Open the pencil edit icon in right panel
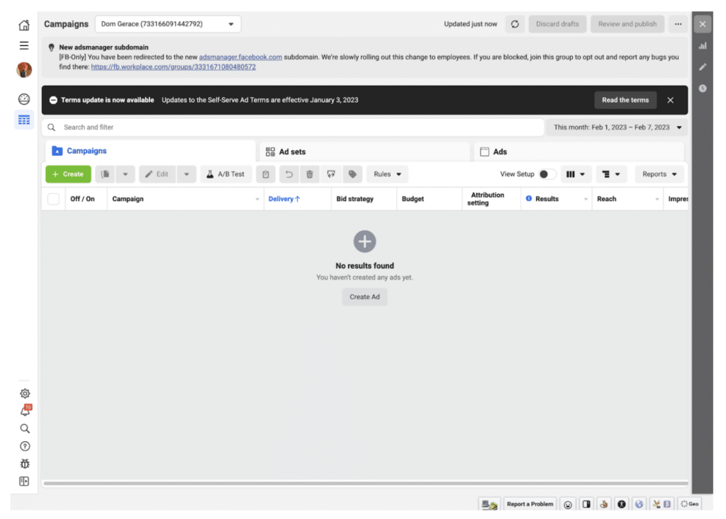This screenshot has width=726, height=519. [x=703, y=67]
